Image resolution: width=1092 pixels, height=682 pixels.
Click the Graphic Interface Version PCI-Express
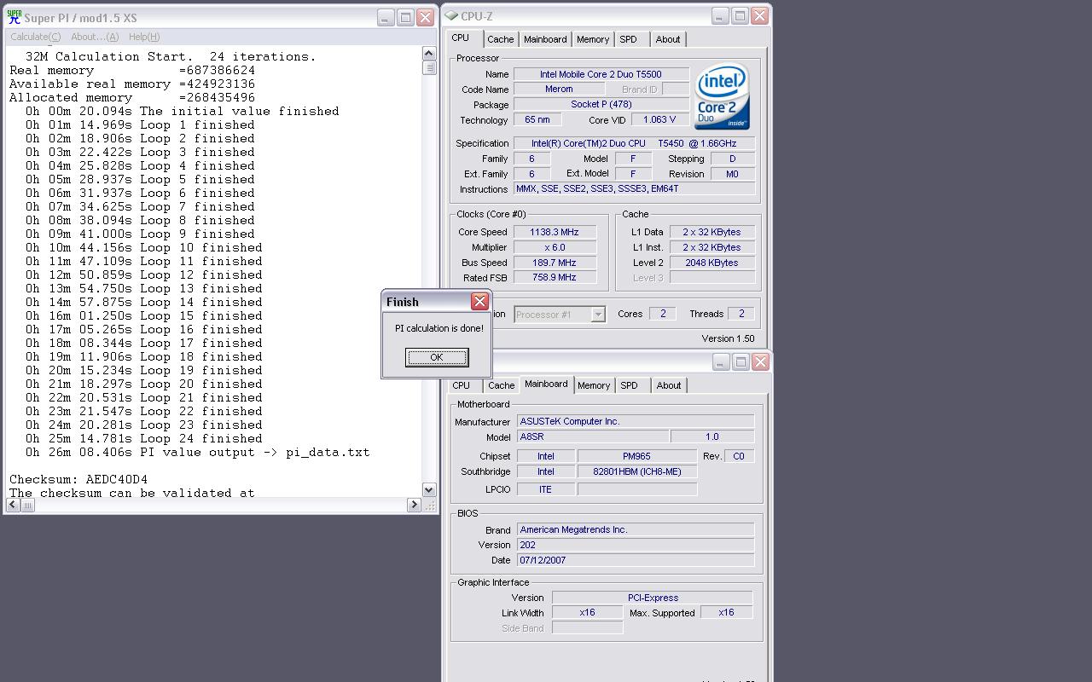[653, 598]
